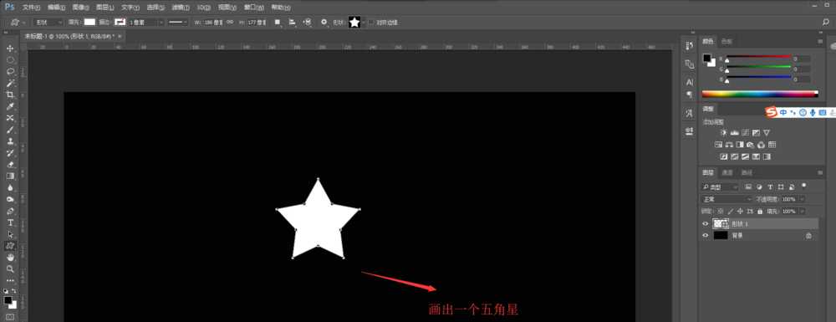This screenshot has width=836, height=322.
Task: Select the Pen tool
Action: (10, 211)
